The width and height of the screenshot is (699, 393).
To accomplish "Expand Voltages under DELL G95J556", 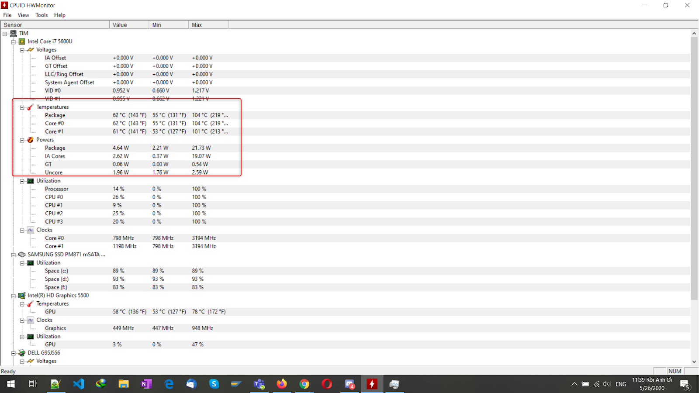I will click(x=22, y=361).
